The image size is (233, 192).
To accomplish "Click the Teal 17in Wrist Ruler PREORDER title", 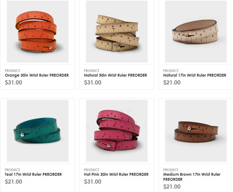I will point(33,174).
